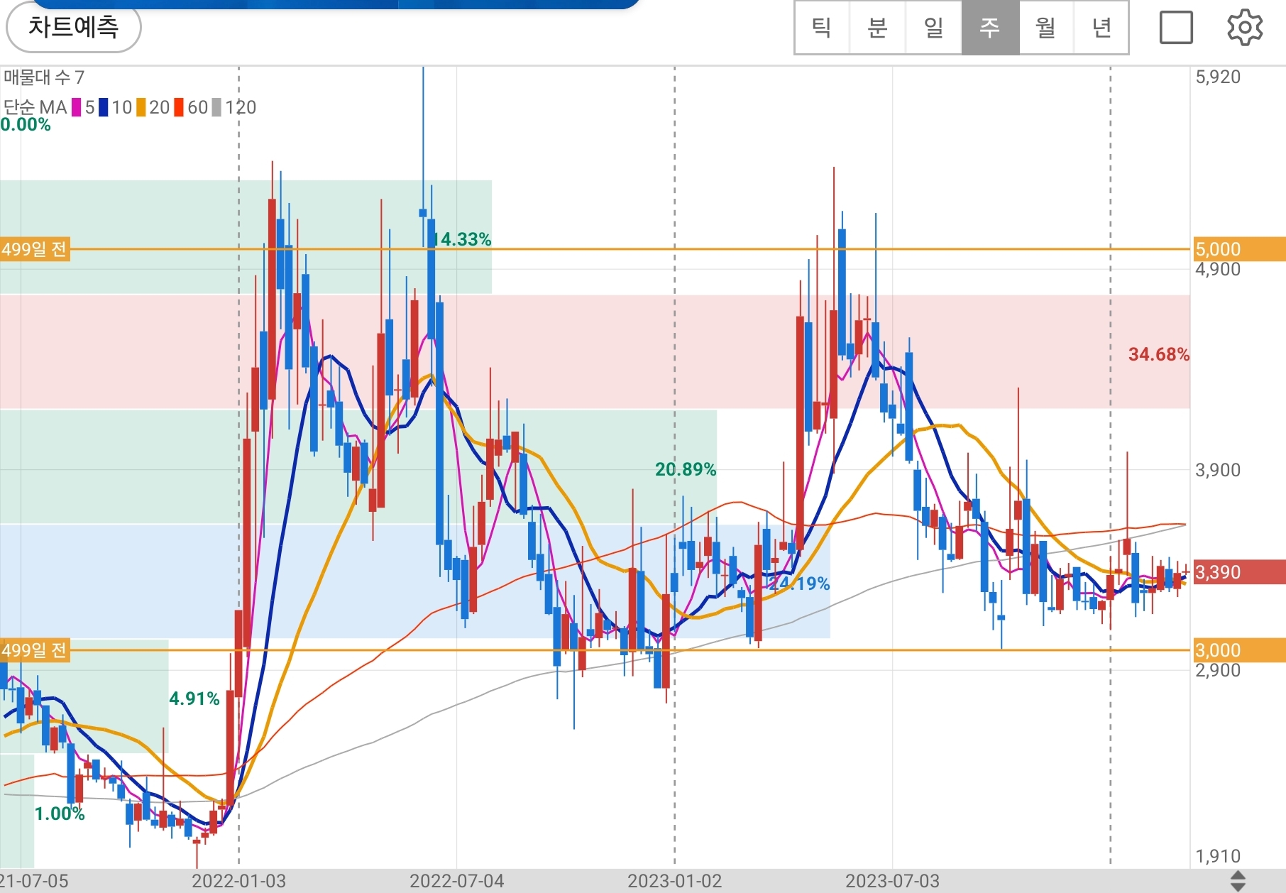Tap the fullscreen square icon
Image resolution: width=1286 pixels, height=893 pixels.
click(1176, 28)
